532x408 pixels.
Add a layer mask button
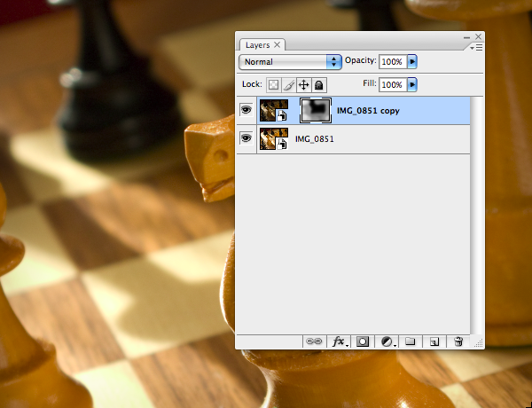coord(363,341)
